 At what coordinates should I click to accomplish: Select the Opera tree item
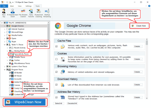tap(14, 38)
